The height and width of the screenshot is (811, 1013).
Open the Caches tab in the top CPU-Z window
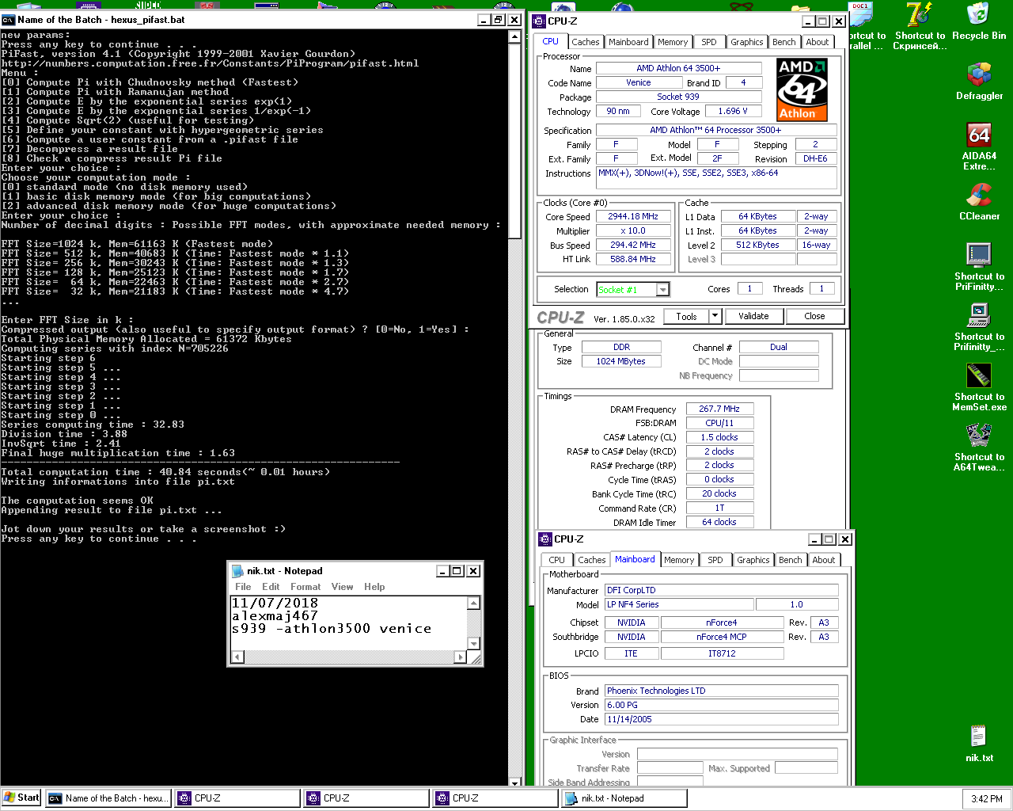586,42
